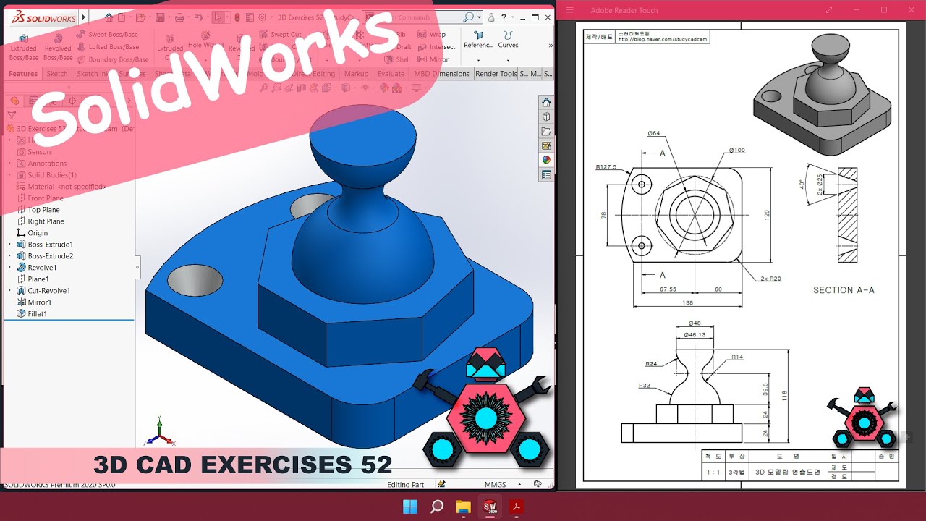Expand Boss-Extrude1 in the tree
Viewport: 926px width, 521px height.
pyautogui.click(x=9, y=245)
